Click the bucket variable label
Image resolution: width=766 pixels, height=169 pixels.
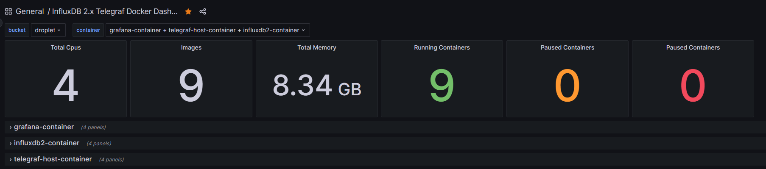click(x=17, y=30)
